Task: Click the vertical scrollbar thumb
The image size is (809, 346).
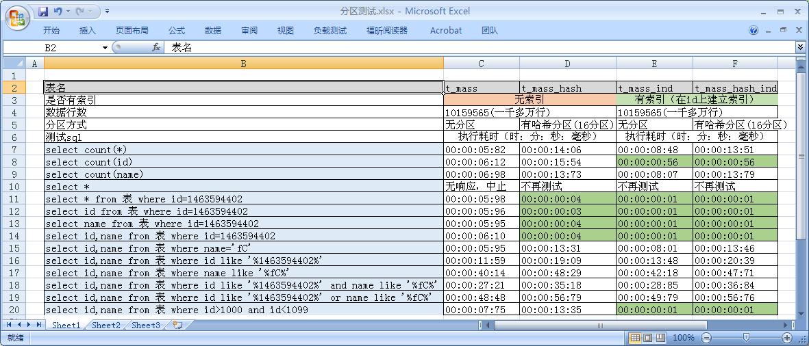Action: pos(800,157)
